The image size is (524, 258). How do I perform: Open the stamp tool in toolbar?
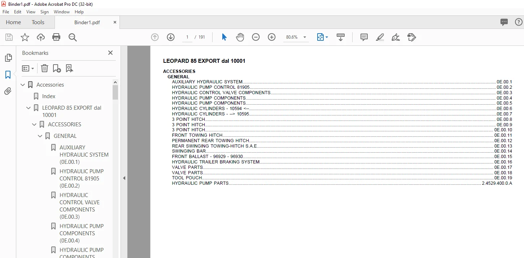pyautogui.click(x=412, y=37)
